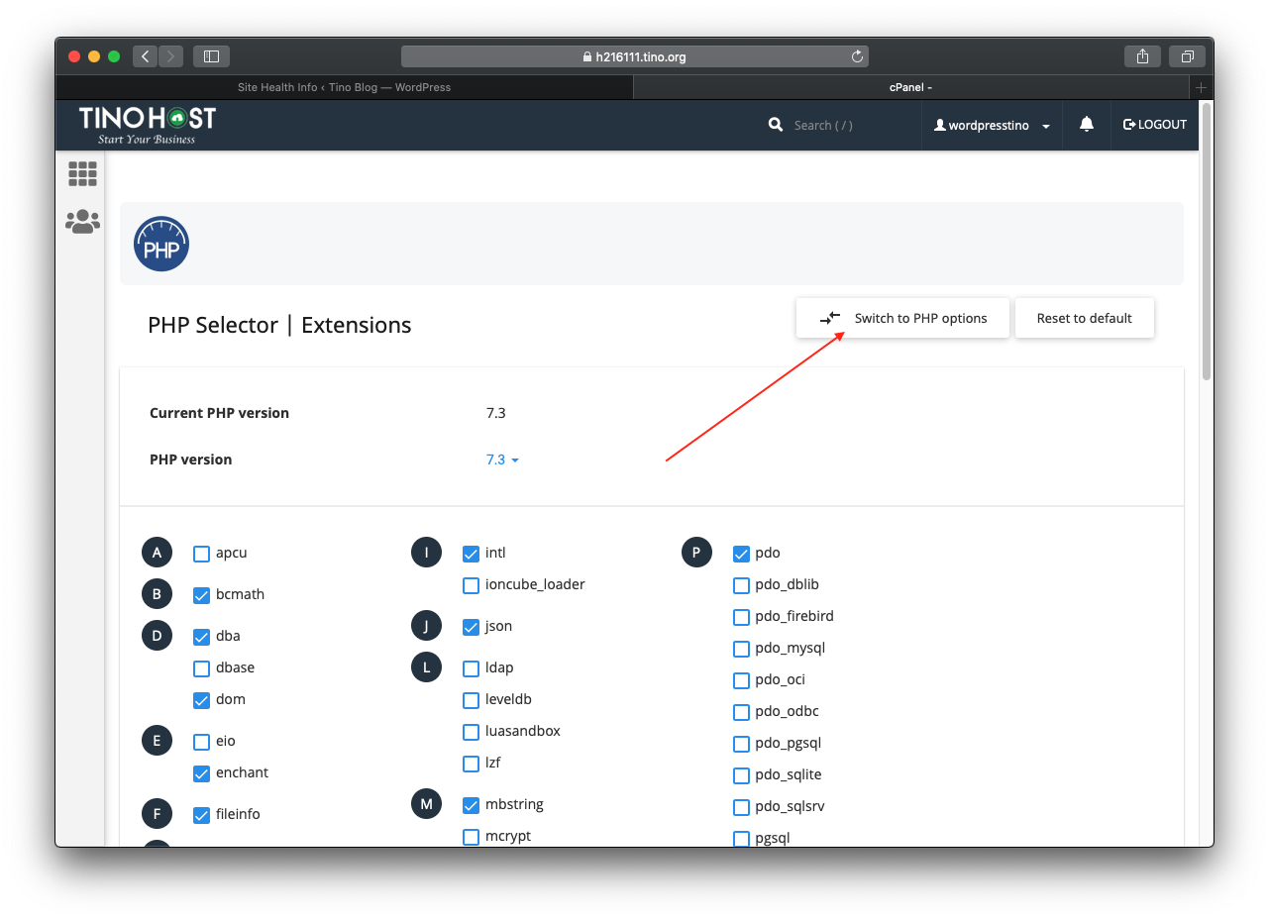Image resolution: width=1269 pixels, height=920 pixels.
Task: Click Reset to default button
Action: click(1085, 318)
